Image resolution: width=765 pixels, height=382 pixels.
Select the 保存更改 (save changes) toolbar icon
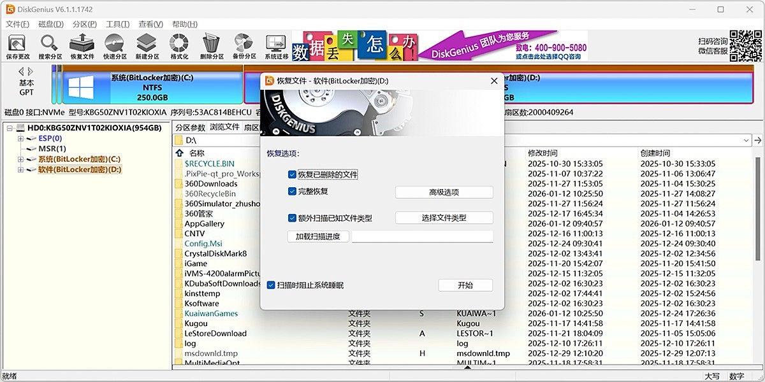tap(17, 45)
